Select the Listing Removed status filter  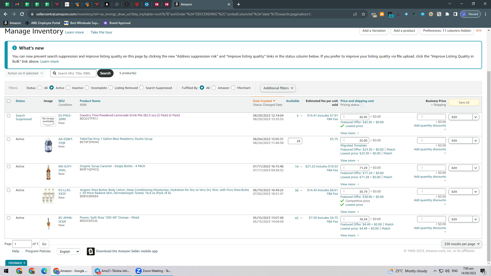110,88
